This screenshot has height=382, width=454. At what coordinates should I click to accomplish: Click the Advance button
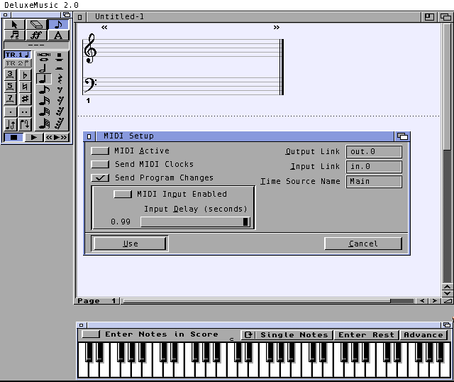point(423,335)
